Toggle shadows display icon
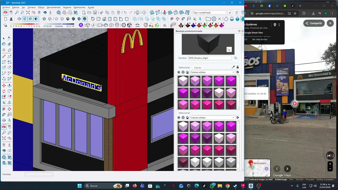 coord(5,25)
